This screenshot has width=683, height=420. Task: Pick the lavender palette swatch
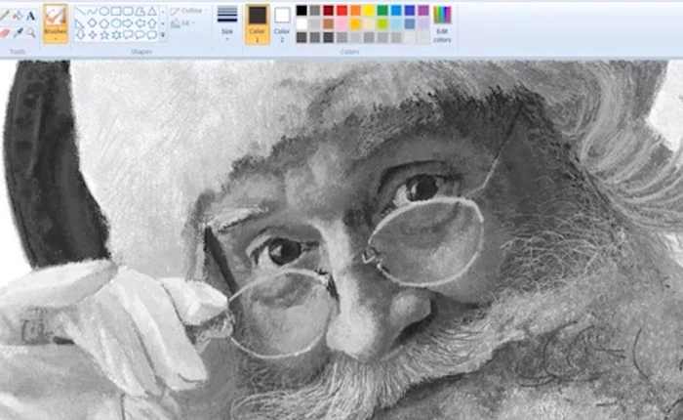(422, 24)
